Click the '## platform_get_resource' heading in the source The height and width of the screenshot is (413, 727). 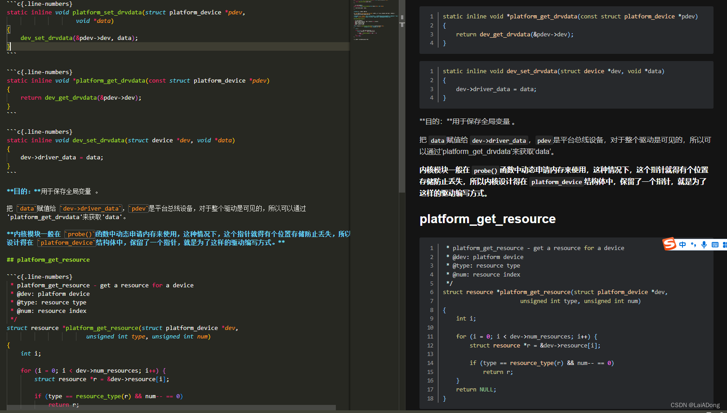tap(48, 260)
